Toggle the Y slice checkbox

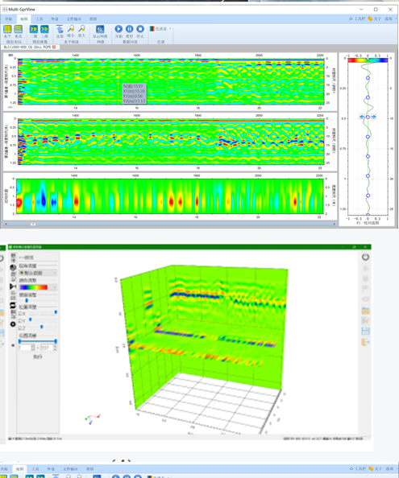click(x=20, y=321)
